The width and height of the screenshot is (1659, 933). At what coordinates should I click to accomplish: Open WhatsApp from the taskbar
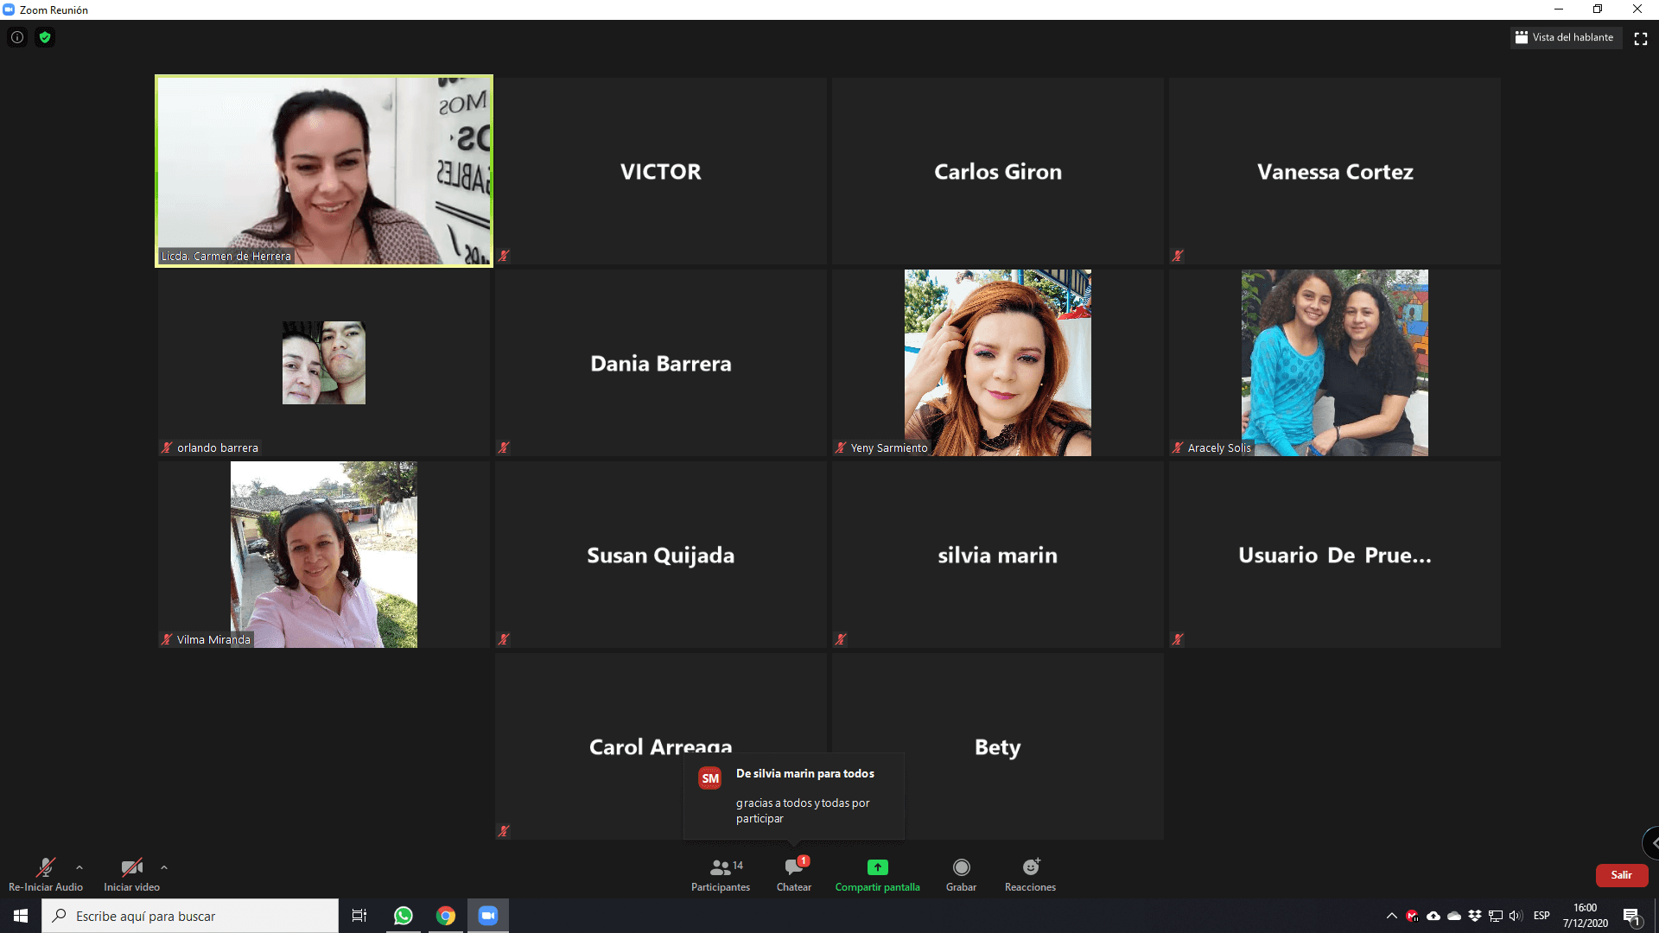pos(404,916)
